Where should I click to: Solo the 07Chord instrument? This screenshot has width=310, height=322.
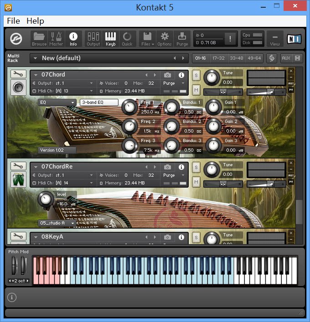click(x=196, y=75)
